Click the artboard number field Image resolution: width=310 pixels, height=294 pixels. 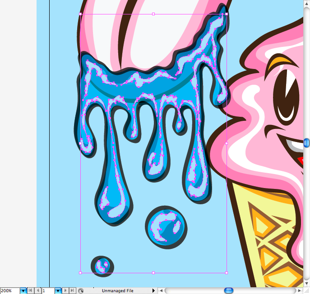[x=48, y=291]
